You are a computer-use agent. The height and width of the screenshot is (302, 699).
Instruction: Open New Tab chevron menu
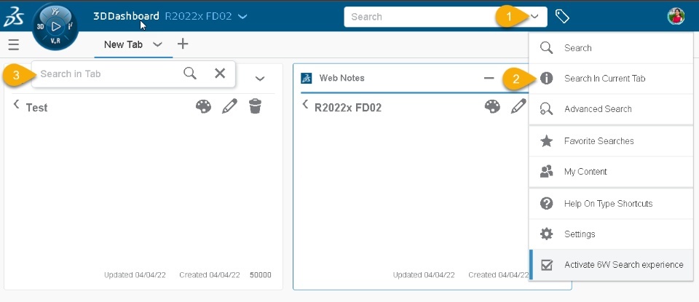(157, 44)
